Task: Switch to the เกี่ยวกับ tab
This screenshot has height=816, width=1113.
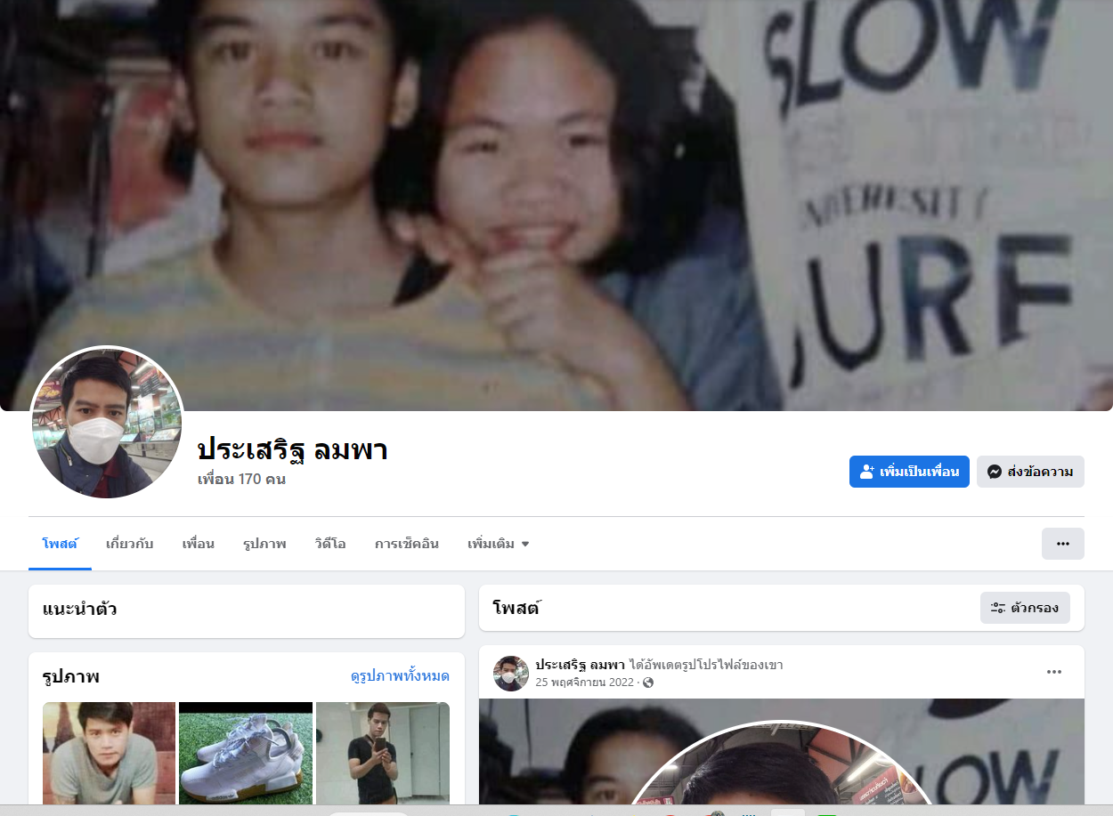Action: click(130, 544)
